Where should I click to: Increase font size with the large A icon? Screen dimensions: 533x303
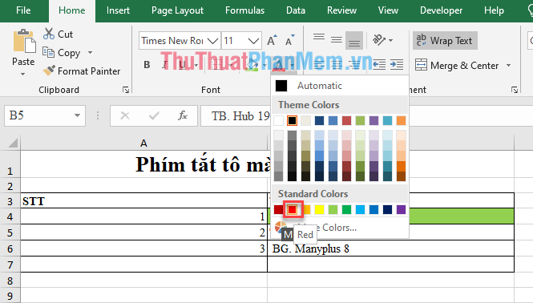tap(272, 40)
